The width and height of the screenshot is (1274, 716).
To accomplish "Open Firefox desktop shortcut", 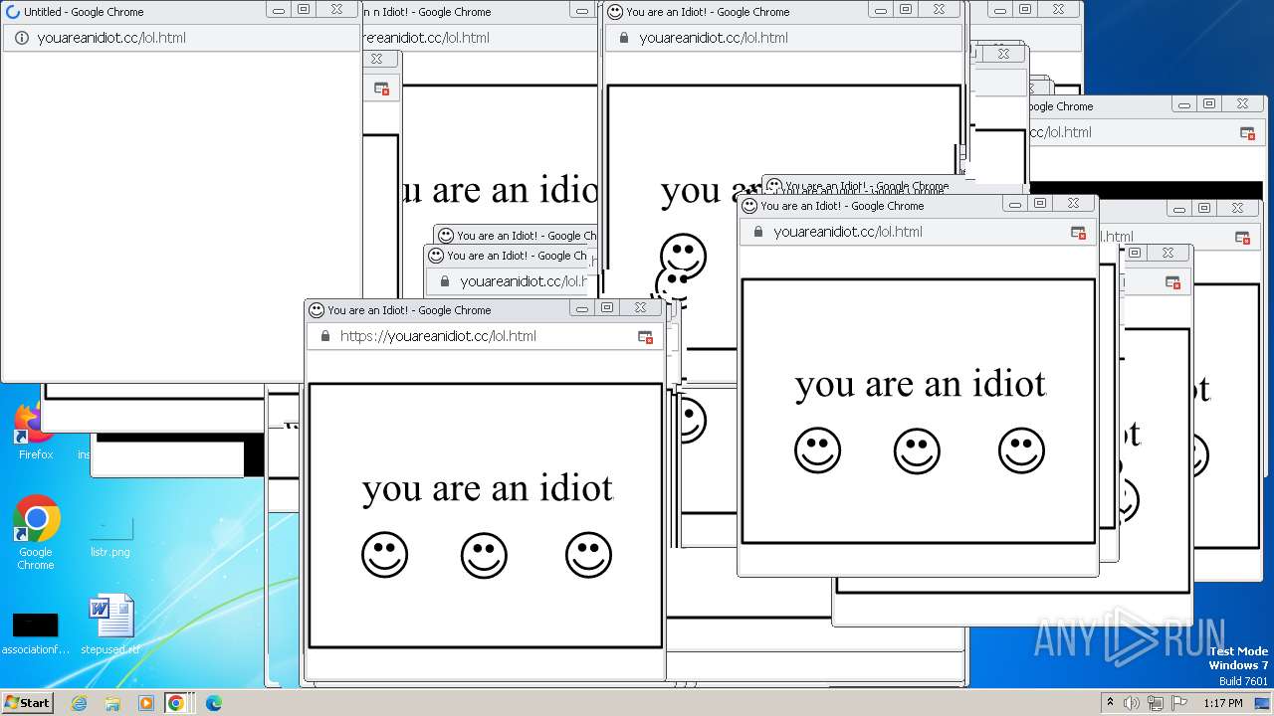I will (36, 430).
